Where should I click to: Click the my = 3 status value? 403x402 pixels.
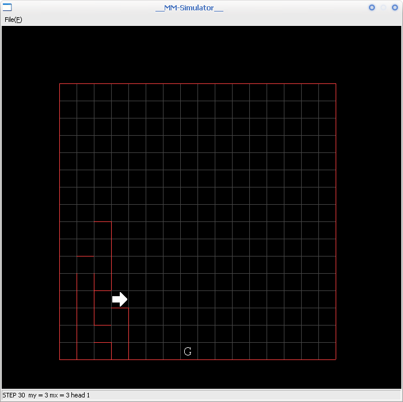click(38, 395)
